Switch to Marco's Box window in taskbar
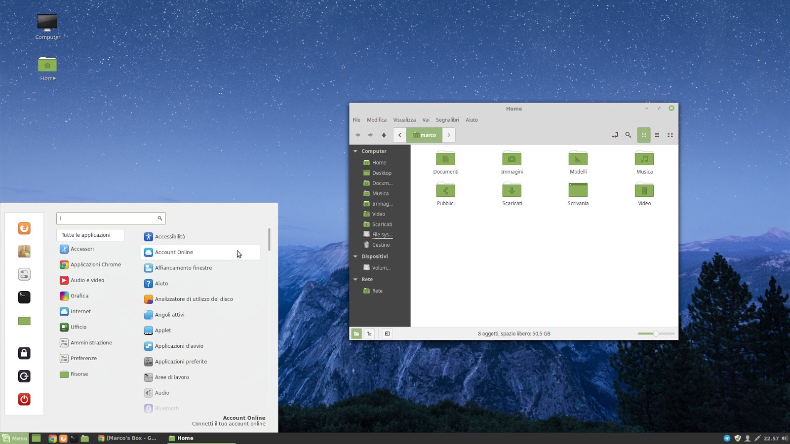The image size is (790, 444). point(127,438)
